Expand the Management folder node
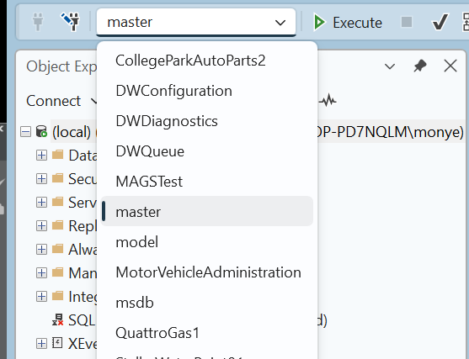Viewport: 469px width, 359px height. [x=41, y=273]
